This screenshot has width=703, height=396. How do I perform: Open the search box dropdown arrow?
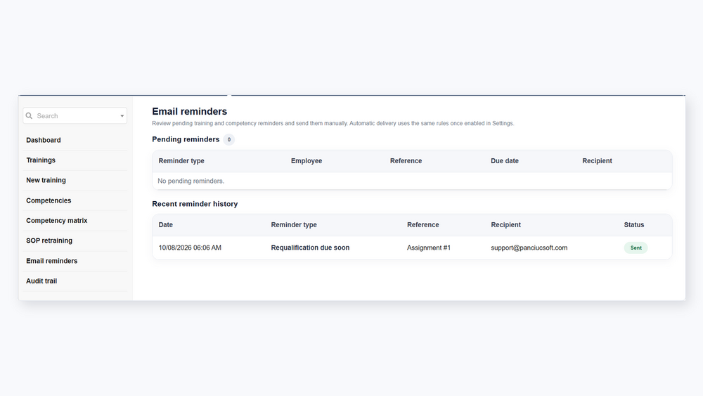pos(122,116)
